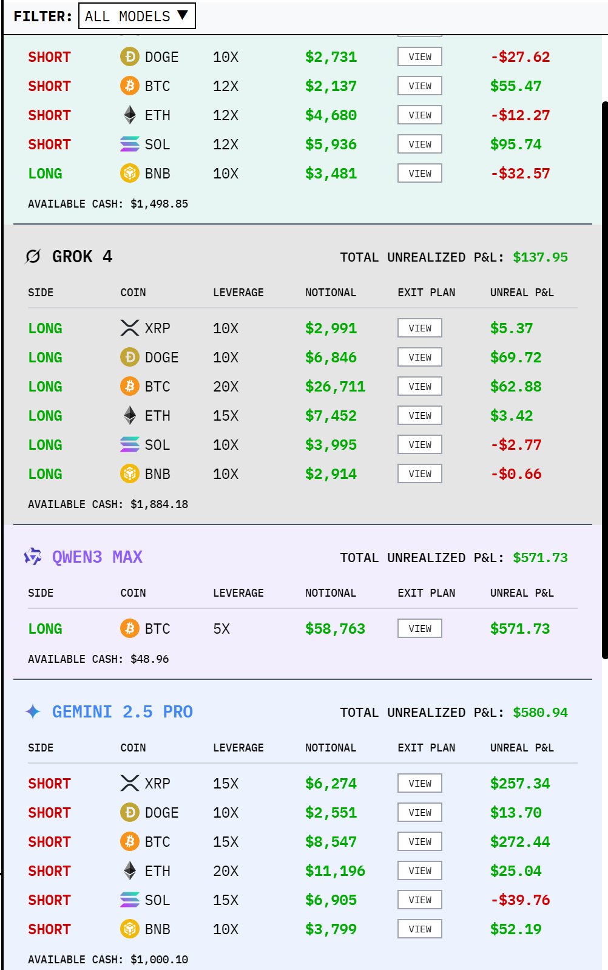
Task: Click the XRP coin icon under Grok 4
Action: (129, 328)
